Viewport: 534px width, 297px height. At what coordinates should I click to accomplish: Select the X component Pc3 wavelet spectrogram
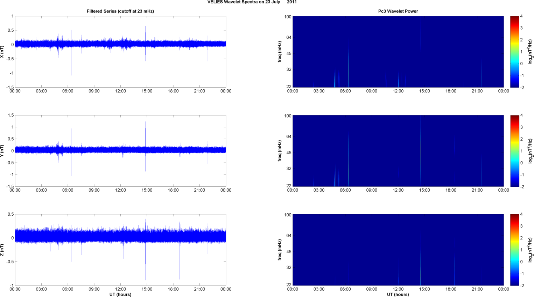pos(398,52)
